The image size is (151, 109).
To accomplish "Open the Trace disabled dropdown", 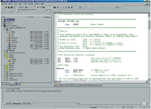I will pos(36,11).
